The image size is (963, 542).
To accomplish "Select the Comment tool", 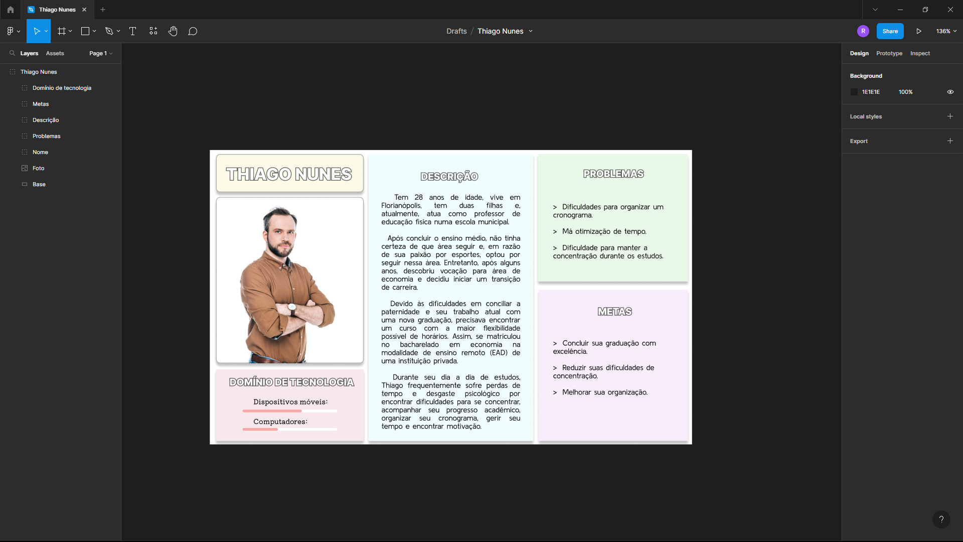I will tap(193, 31).
